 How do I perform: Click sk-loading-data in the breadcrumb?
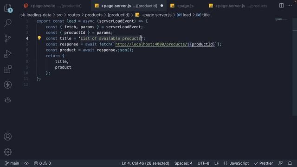tap(36, 15)
